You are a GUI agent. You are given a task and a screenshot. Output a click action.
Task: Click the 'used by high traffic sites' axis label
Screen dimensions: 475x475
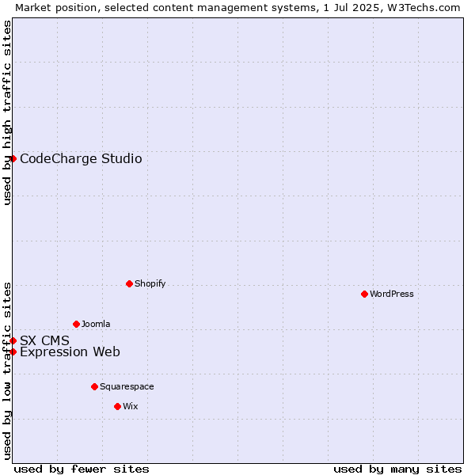[x=6, y=112]
